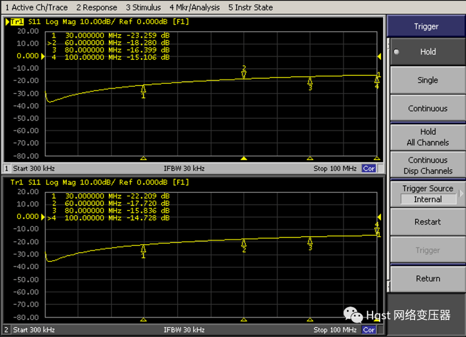The width and height of the screenshot is (466, 337).
Task: Click channel 1 reference level arrow at 0.000
Action: (x=43, y=56)
